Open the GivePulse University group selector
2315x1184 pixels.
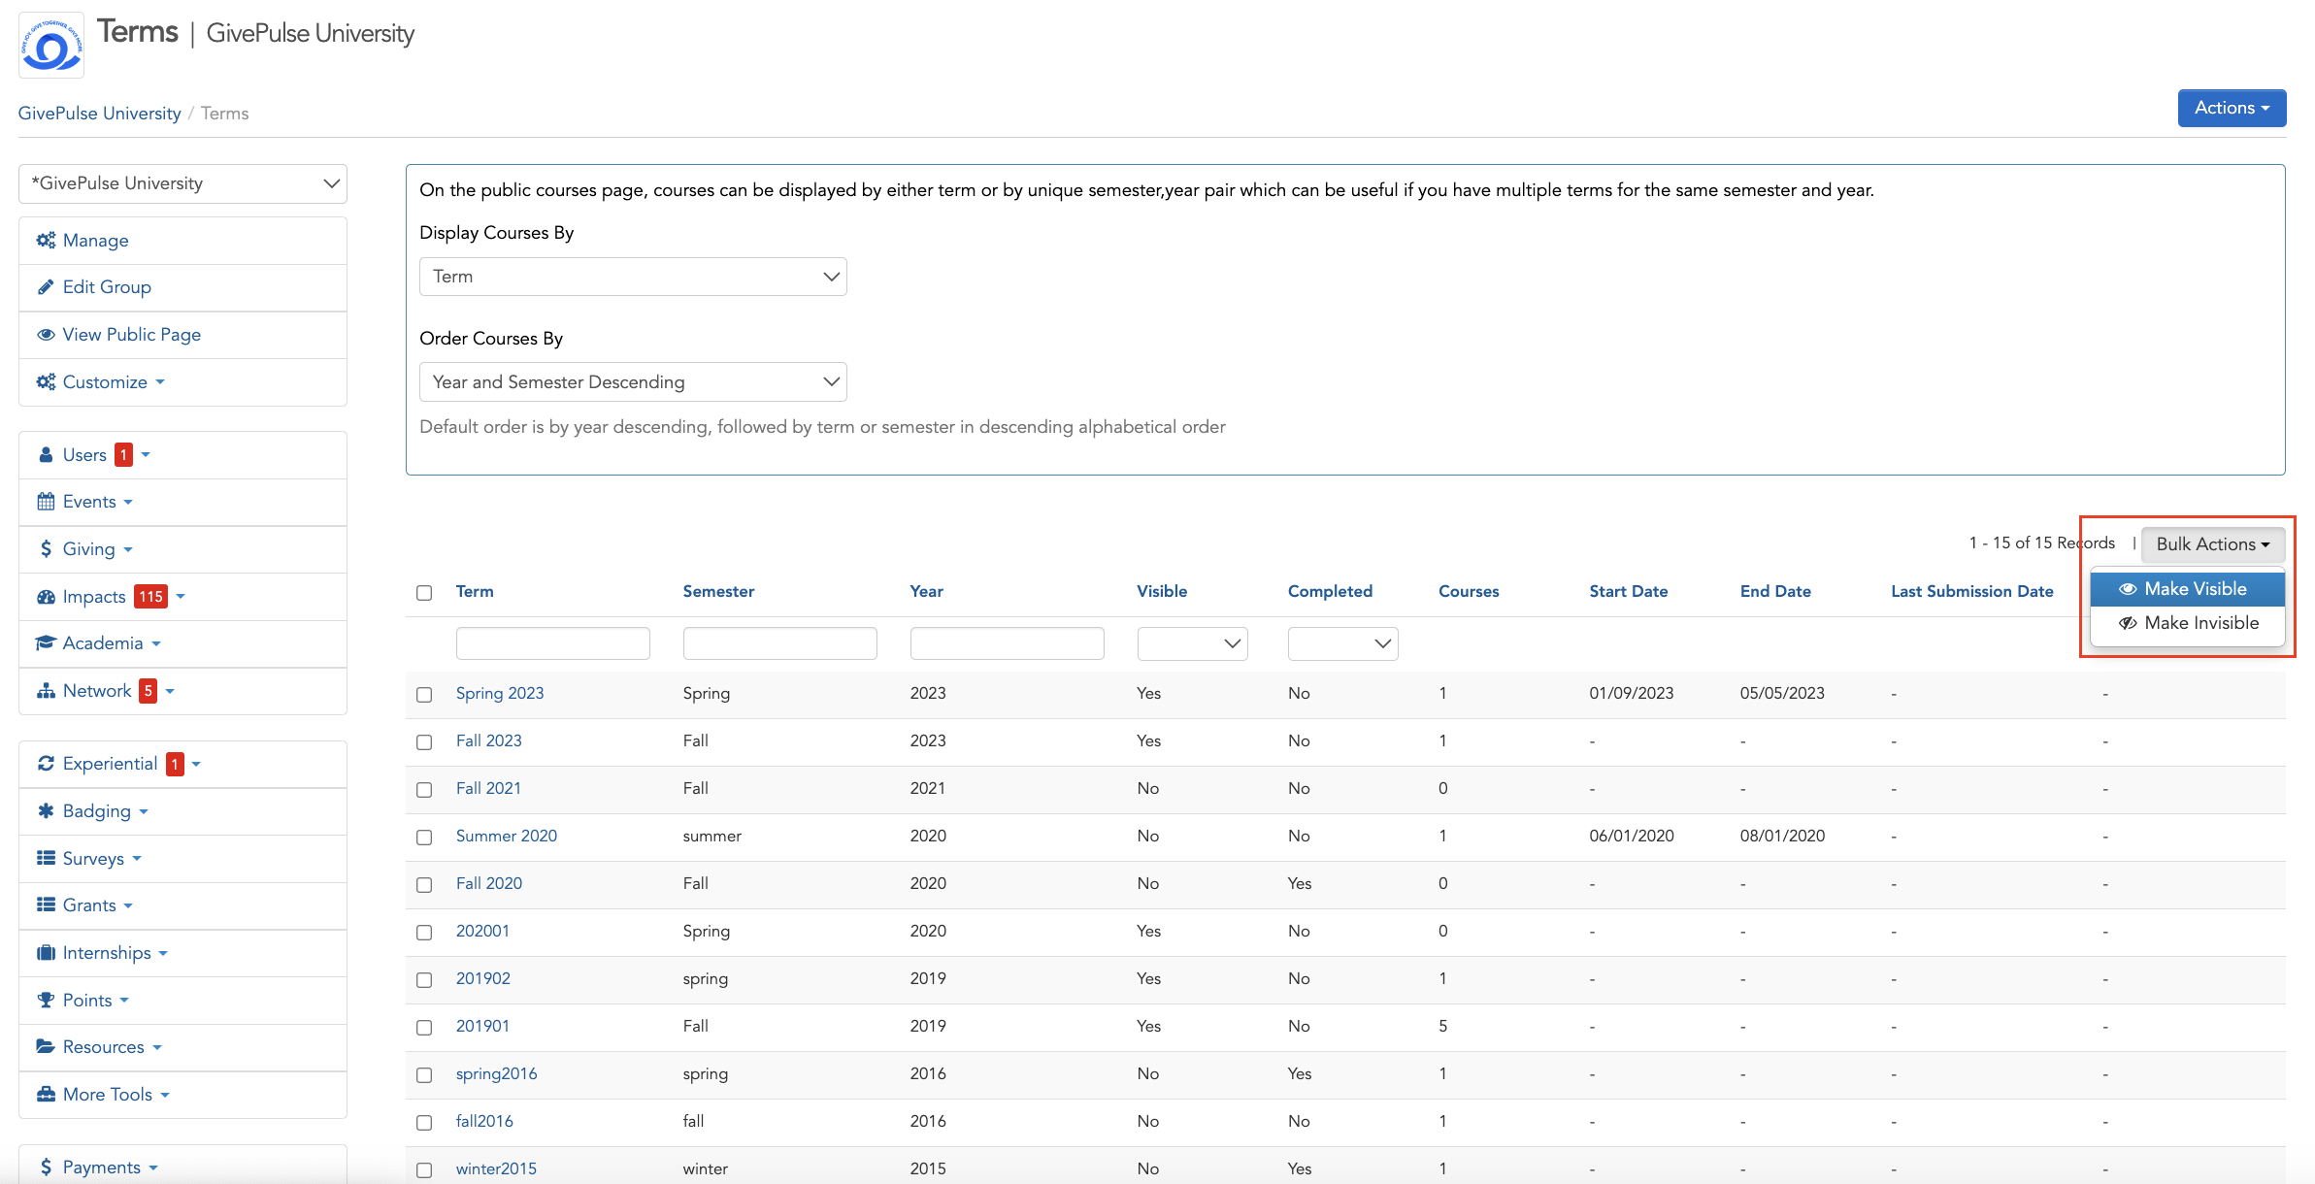[x=182, y=183]
